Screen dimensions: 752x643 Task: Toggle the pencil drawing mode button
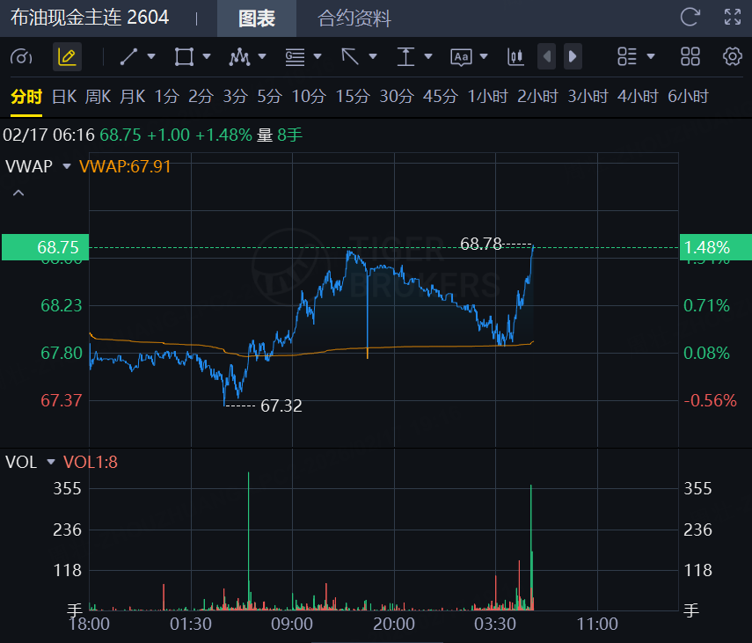click(67, 57)
